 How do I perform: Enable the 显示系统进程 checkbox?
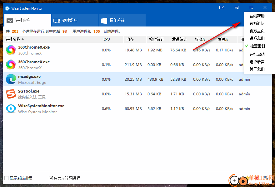click(7, 178)
